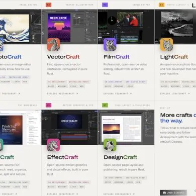This screenshot has width=196, height=196.
Task: Open the FilmCraft video editor screenshot
Action: tap(126, 27)
